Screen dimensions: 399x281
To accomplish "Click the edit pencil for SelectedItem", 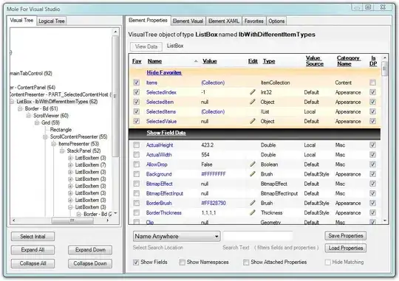I will click(253, 102).
